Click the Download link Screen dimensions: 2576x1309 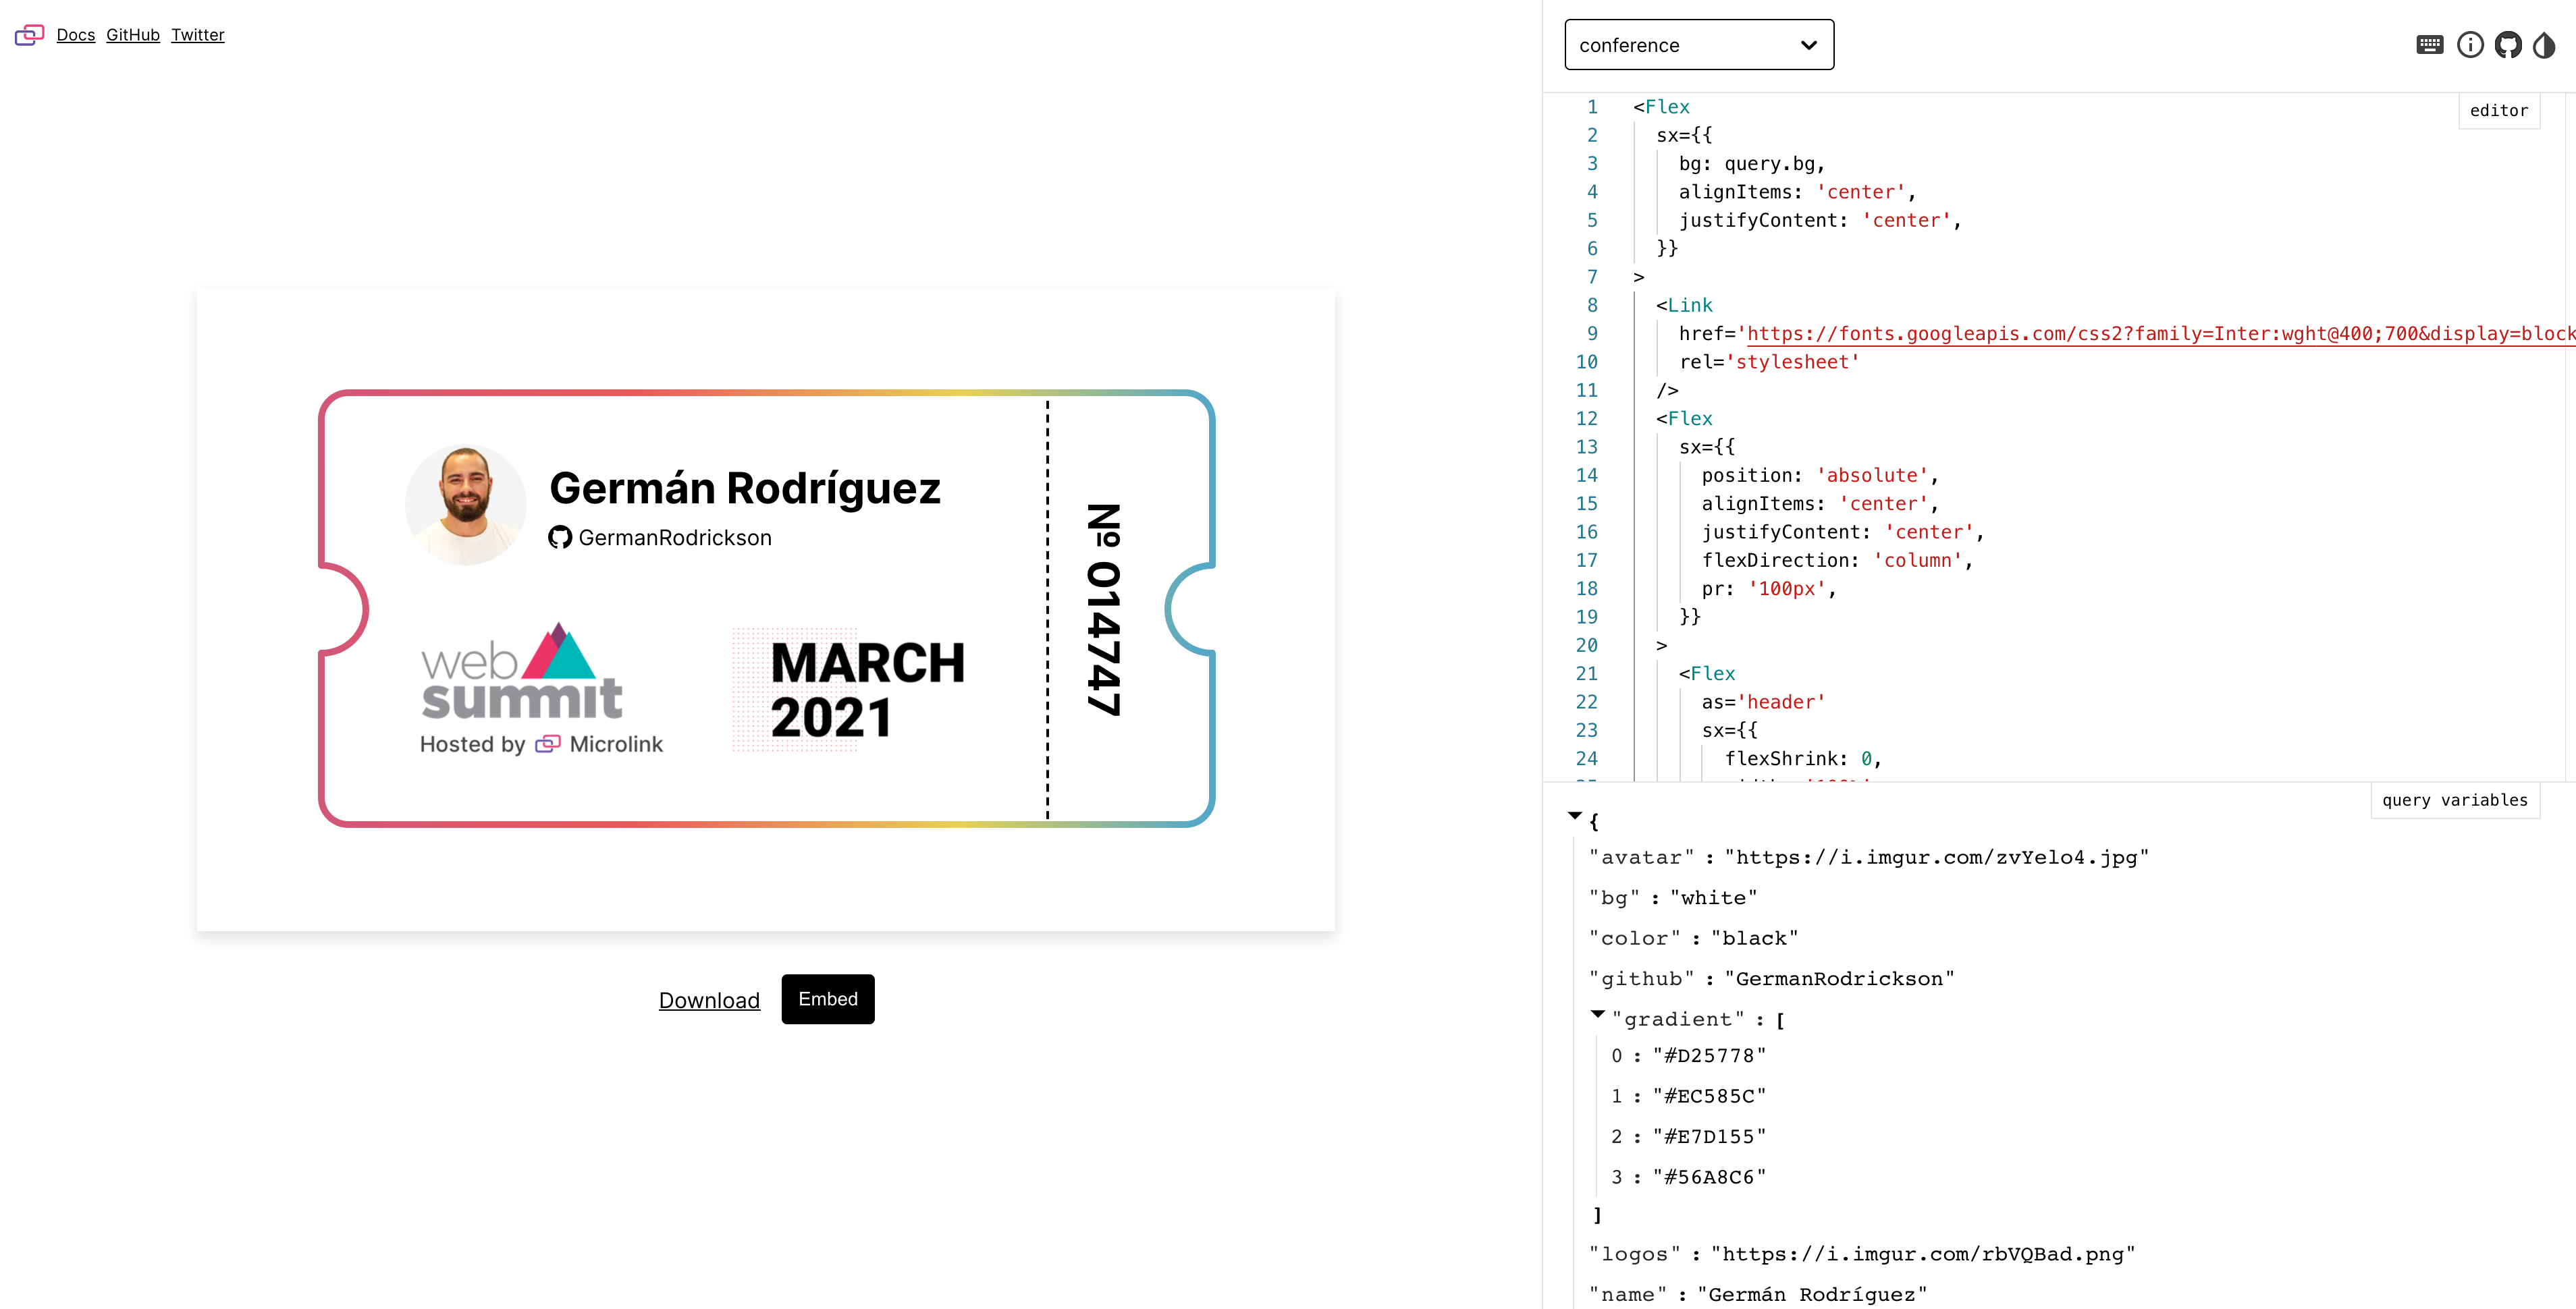(x=709, y=1000)
